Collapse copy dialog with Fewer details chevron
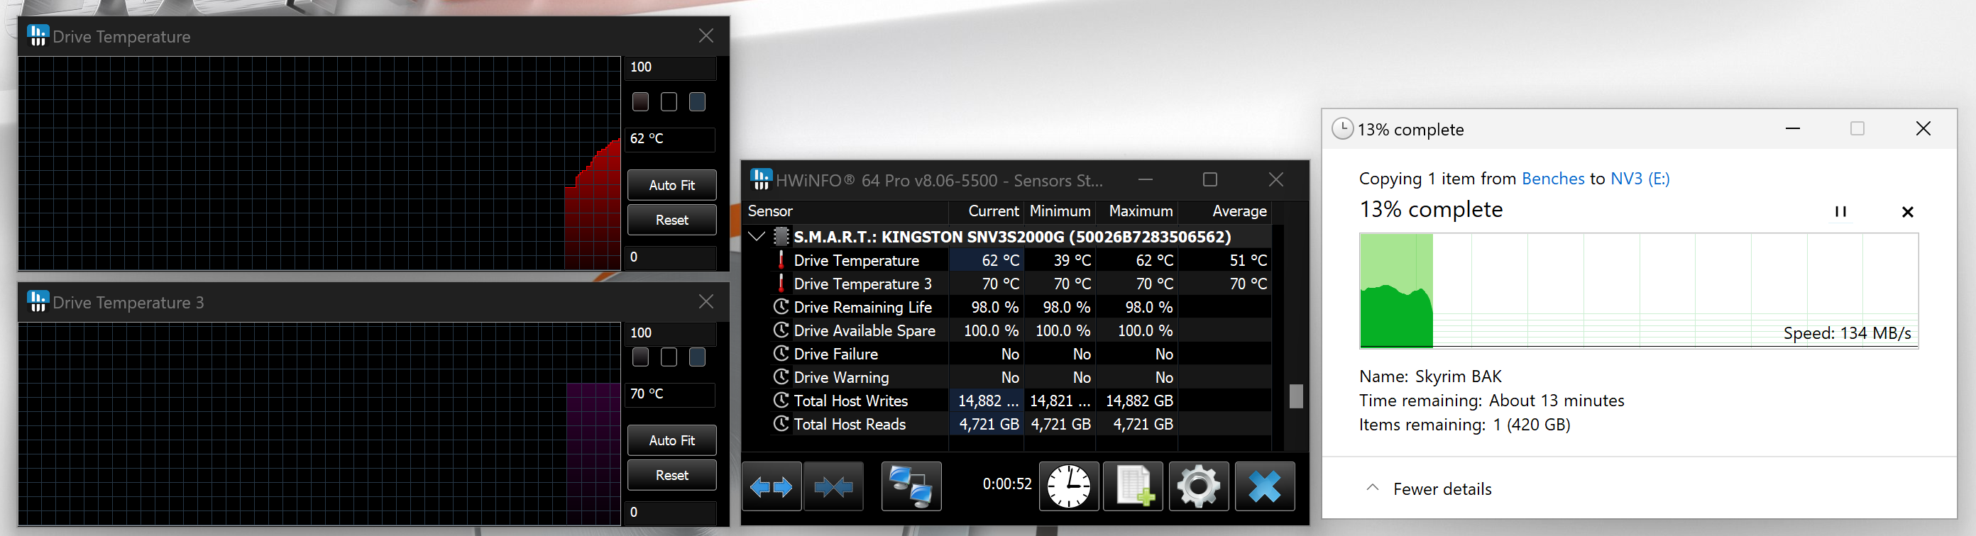The image size is (1976, 536). point(1373,488)
